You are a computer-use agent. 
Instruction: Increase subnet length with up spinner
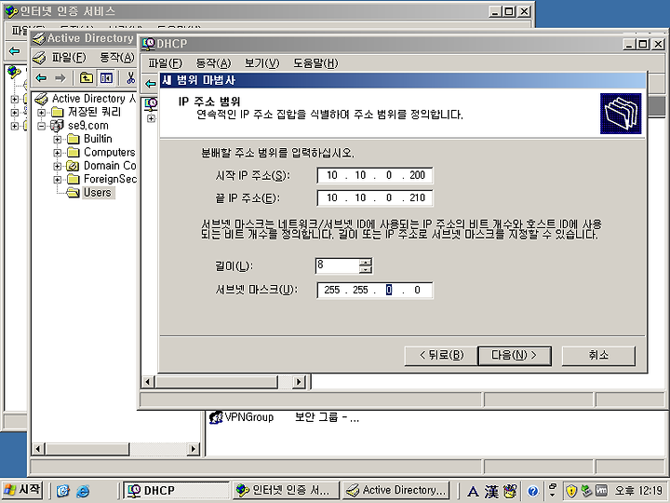(366, 262)
